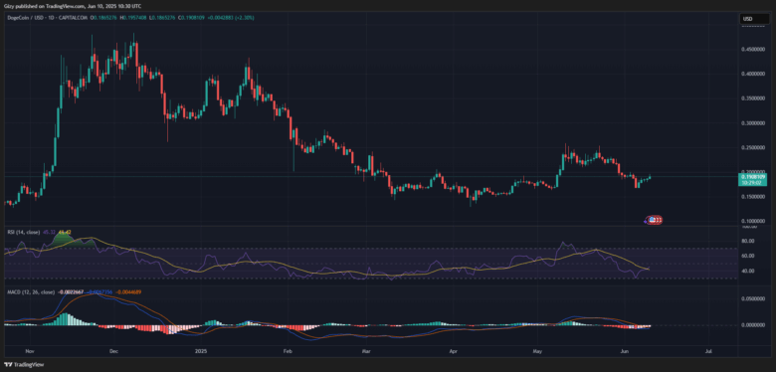Click the 'Dec' label on the time axis
Screen dimensions: 776x372
click(112, 351)
